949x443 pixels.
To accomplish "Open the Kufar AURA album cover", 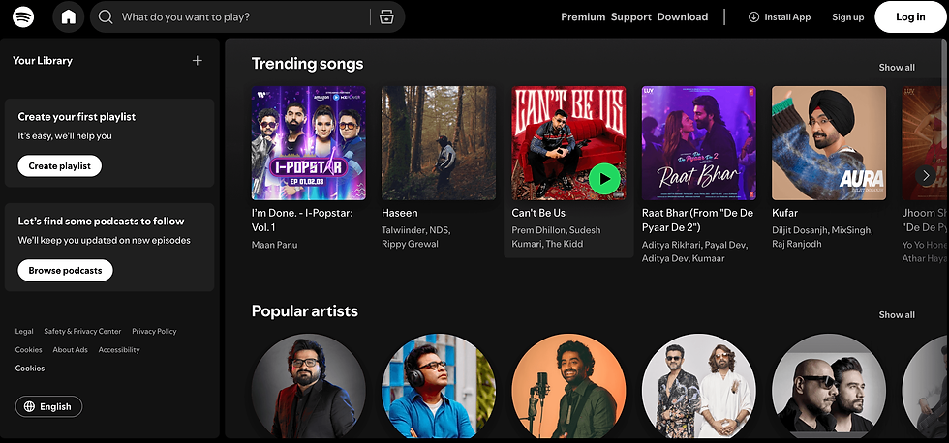I will tap(829, 142).
